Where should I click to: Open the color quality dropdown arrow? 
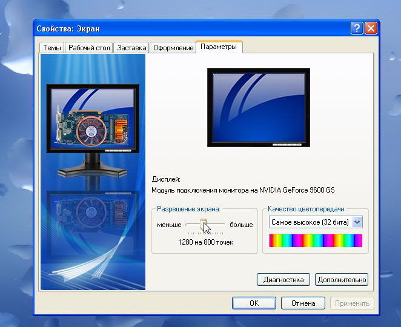[357, 222]
